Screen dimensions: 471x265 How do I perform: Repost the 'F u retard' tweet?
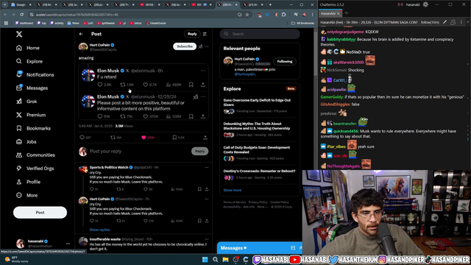coord(127,85)
